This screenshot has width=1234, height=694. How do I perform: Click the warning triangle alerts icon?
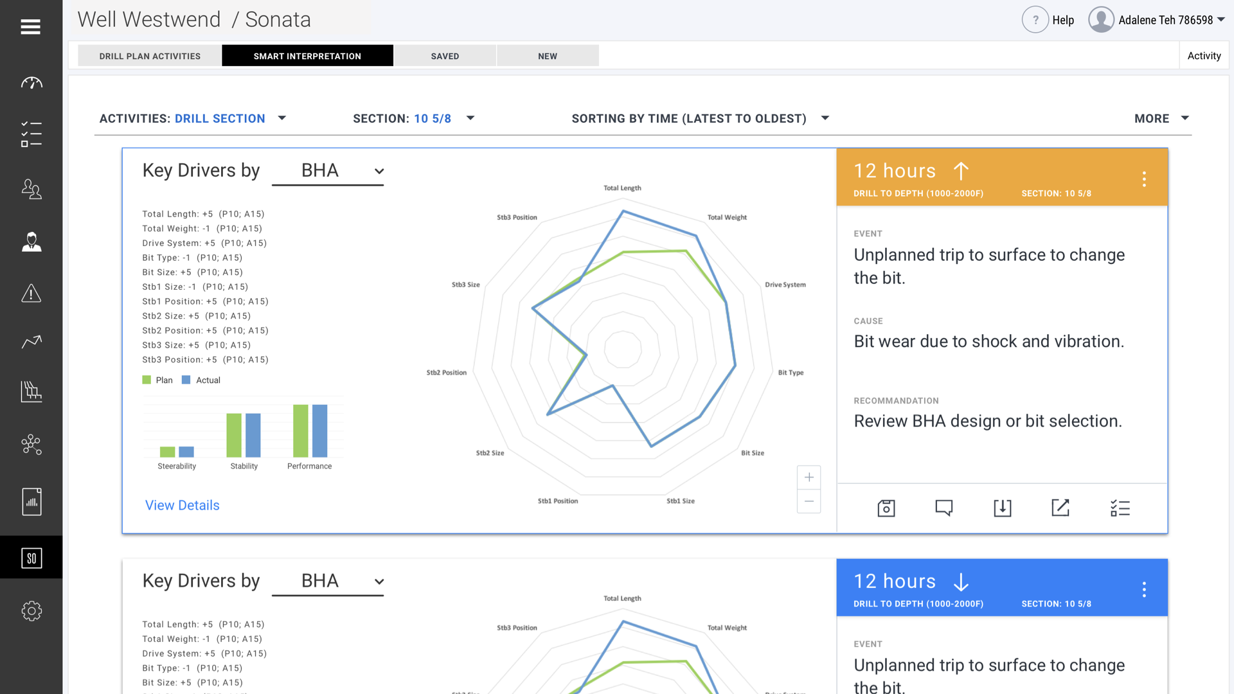(31, 294)
